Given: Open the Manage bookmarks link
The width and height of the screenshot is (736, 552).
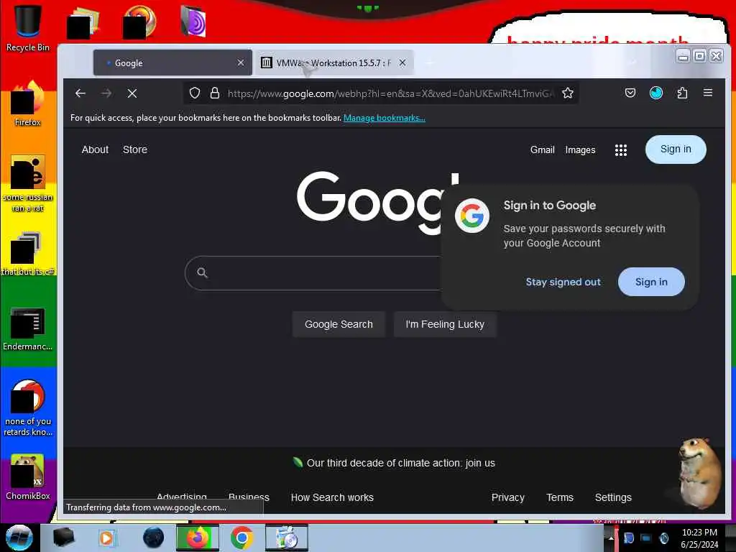Looking at the screenshot, I should click(x=384, y=118).
